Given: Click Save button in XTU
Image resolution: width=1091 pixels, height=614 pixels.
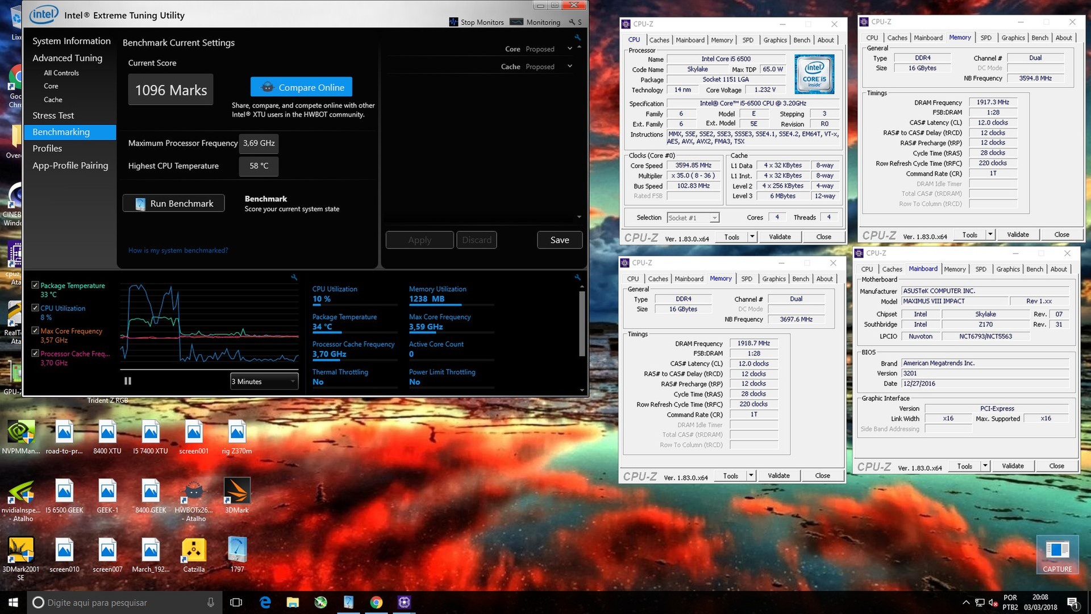Looking at the screenshot, I should pyautogui.click(x=560, y=240).
